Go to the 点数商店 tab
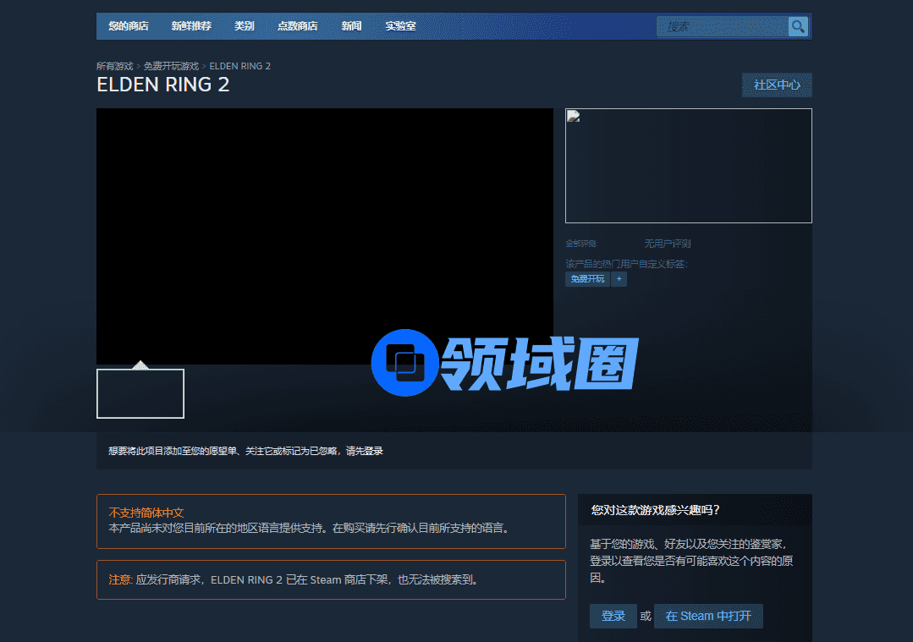913x642 pixels. (298, 26)
